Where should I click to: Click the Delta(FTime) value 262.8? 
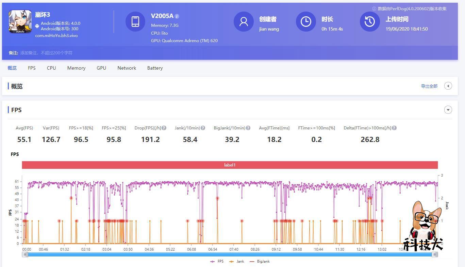pos(370,139)
